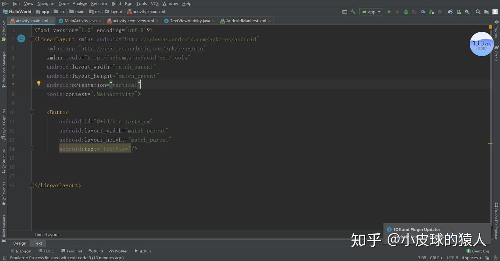Image resolution: width=500 pixels, height=261 pixels.
Task: Open the Refactor menu
Action: (99, 3)
